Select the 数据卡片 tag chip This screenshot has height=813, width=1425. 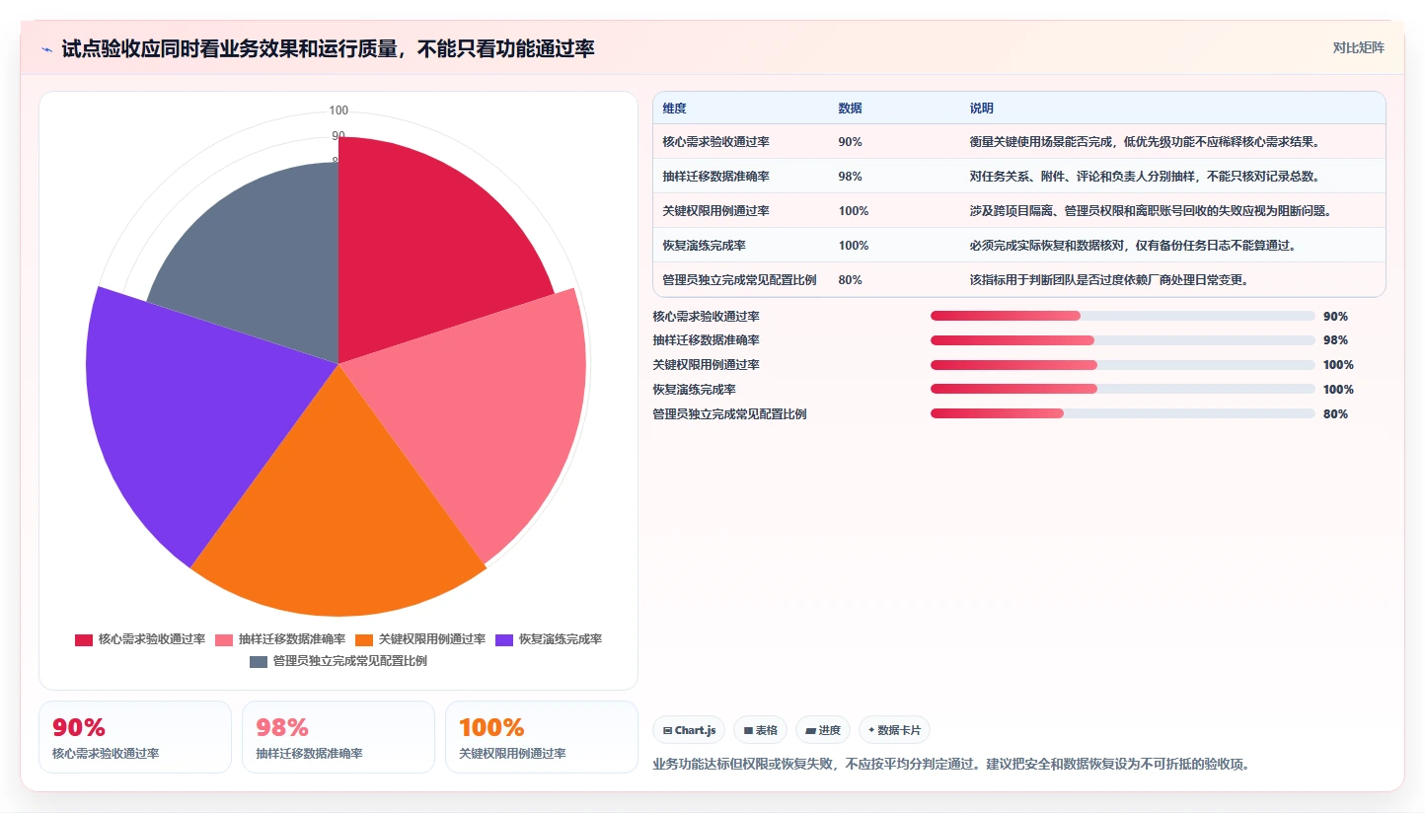tap(894, 730)
